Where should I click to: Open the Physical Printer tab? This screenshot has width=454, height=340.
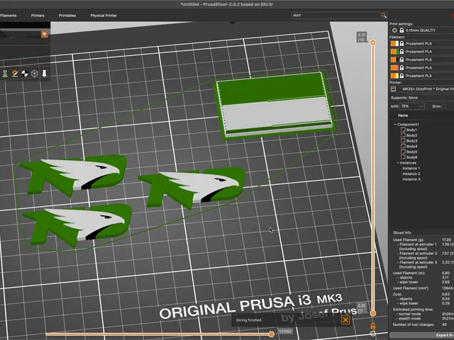(x=104, y=16)
